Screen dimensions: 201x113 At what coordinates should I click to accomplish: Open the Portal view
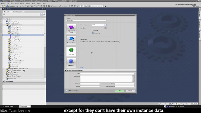[x=8, y=107]
